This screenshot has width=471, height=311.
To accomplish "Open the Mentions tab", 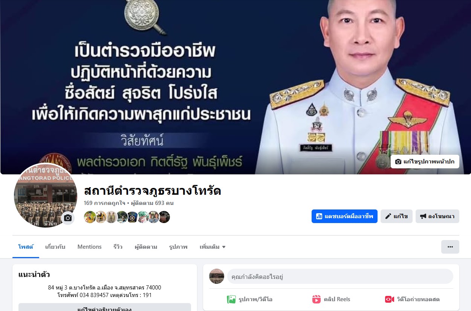I will 89,247.
